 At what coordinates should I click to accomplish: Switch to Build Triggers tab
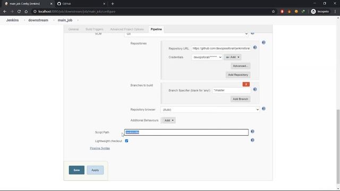[x=95, y=29]
